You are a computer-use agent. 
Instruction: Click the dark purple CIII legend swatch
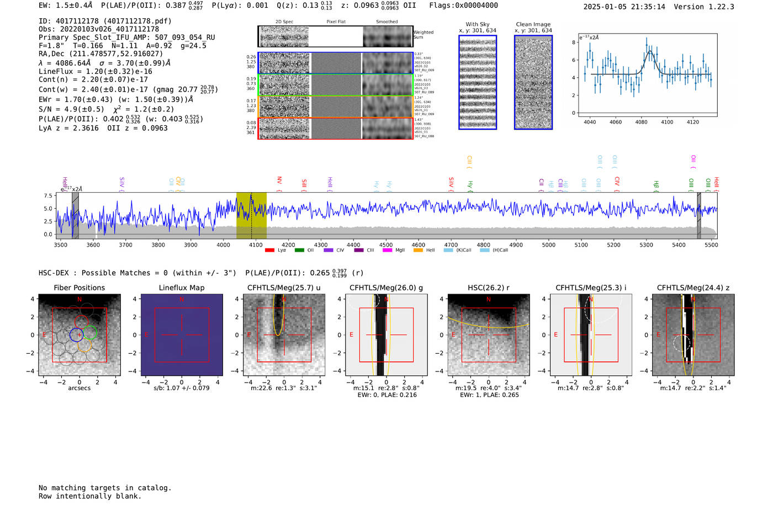coord(359,250)
